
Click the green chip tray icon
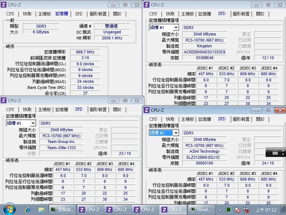click(229, 210)
